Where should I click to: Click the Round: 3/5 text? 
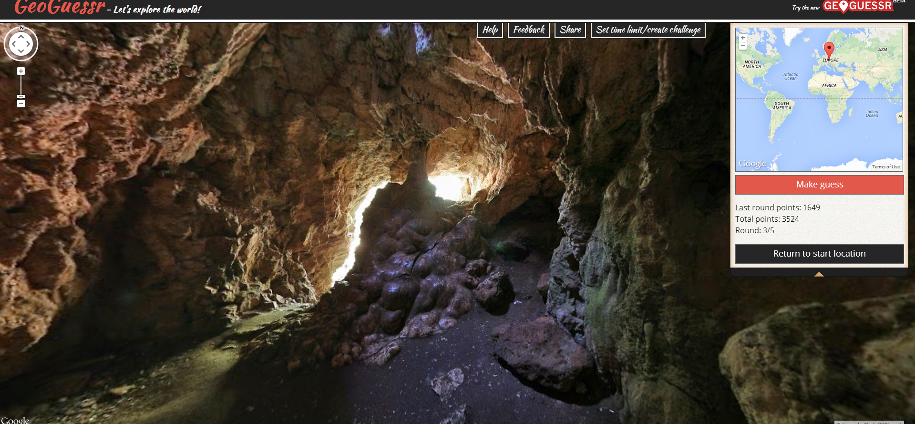click(x=755, y=230)
